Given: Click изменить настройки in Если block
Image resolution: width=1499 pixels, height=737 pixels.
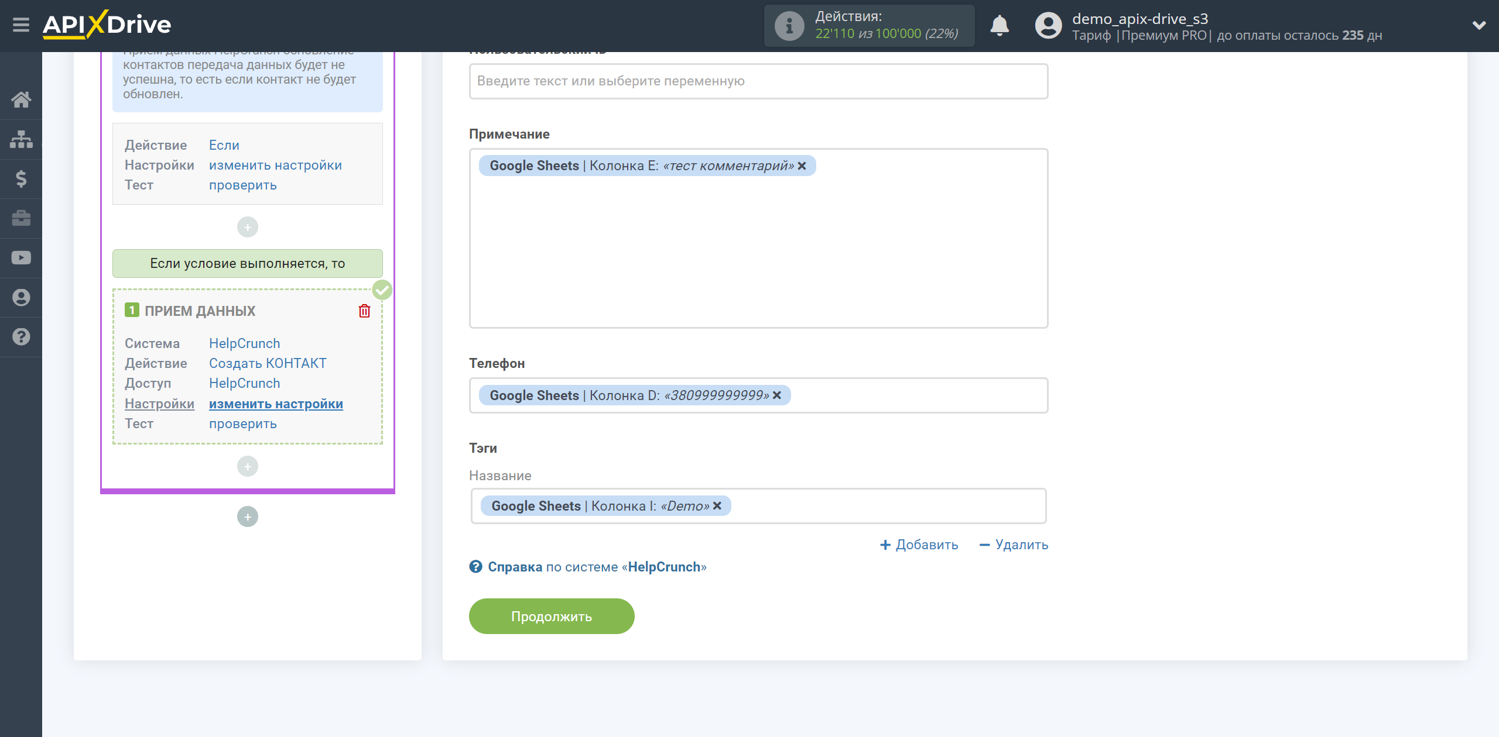Looking at the screenshot, I should coord(275,165).
